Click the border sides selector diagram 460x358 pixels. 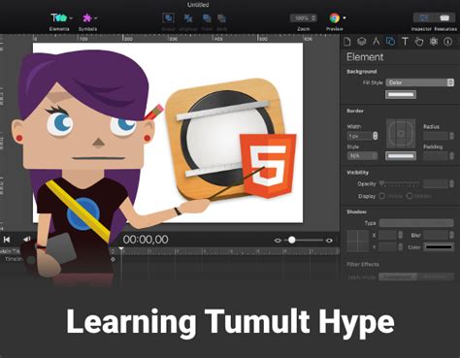(401, 133)
